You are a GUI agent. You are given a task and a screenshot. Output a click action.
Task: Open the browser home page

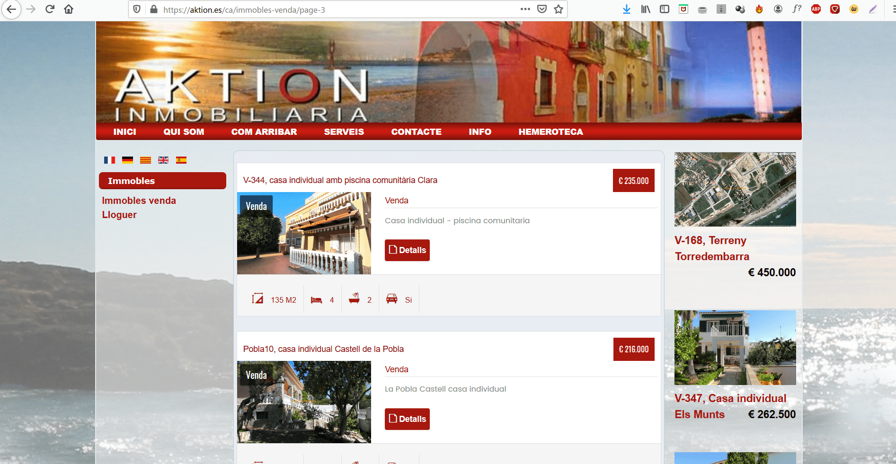[69, 9]
